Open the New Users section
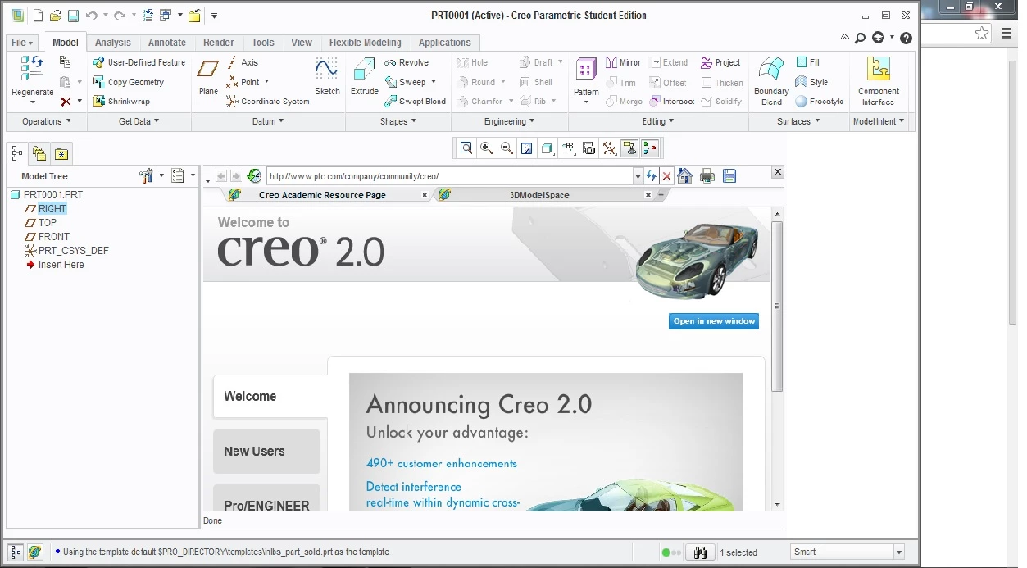 [266, 452]
